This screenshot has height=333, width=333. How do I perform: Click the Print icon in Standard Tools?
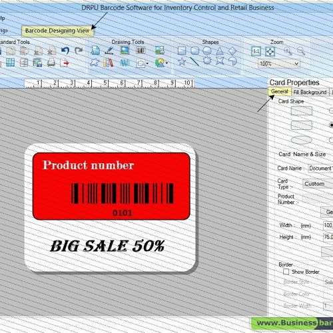coord(51,63)
